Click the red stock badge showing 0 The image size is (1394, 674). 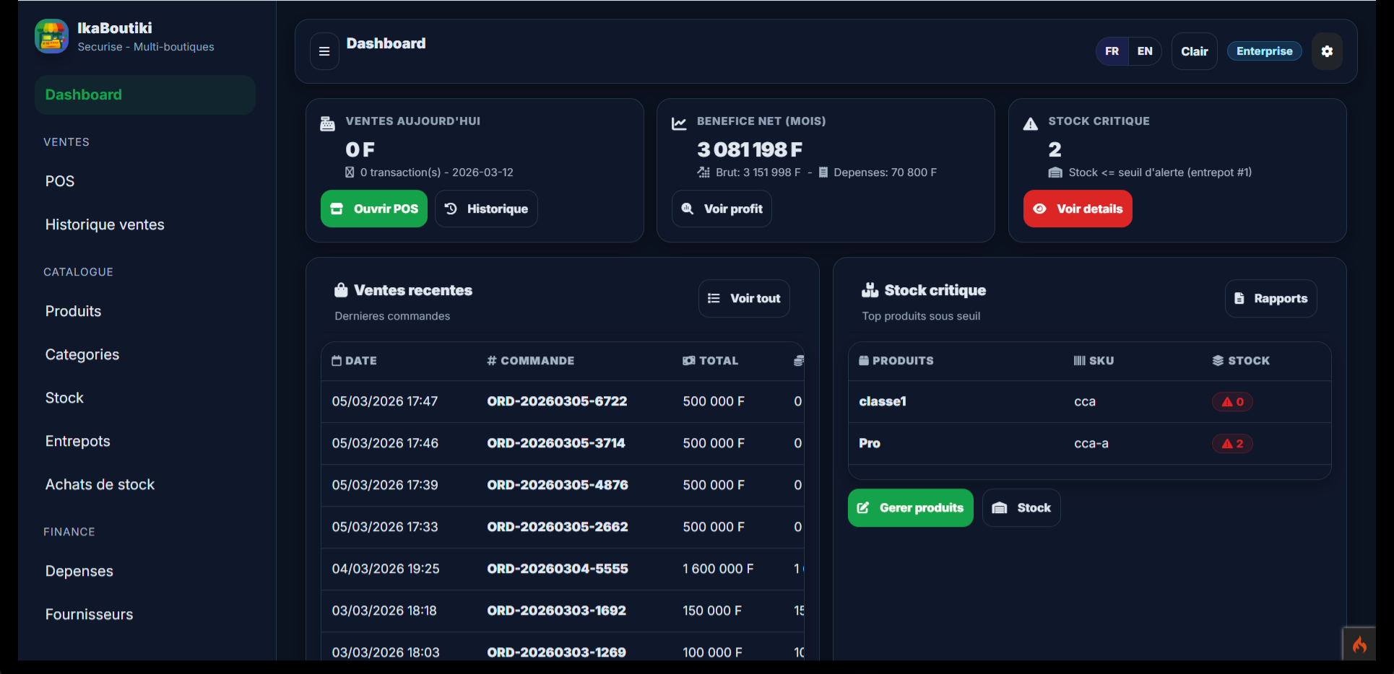[1232, 402]
